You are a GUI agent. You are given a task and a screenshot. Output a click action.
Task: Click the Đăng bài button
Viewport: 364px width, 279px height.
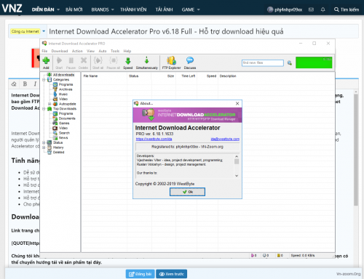click(x=140, y=274)
